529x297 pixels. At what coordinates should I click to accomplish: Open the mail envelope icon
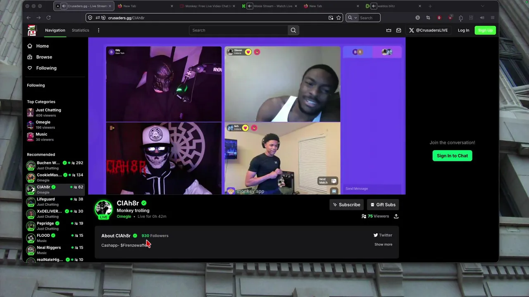tap(398, 30)
